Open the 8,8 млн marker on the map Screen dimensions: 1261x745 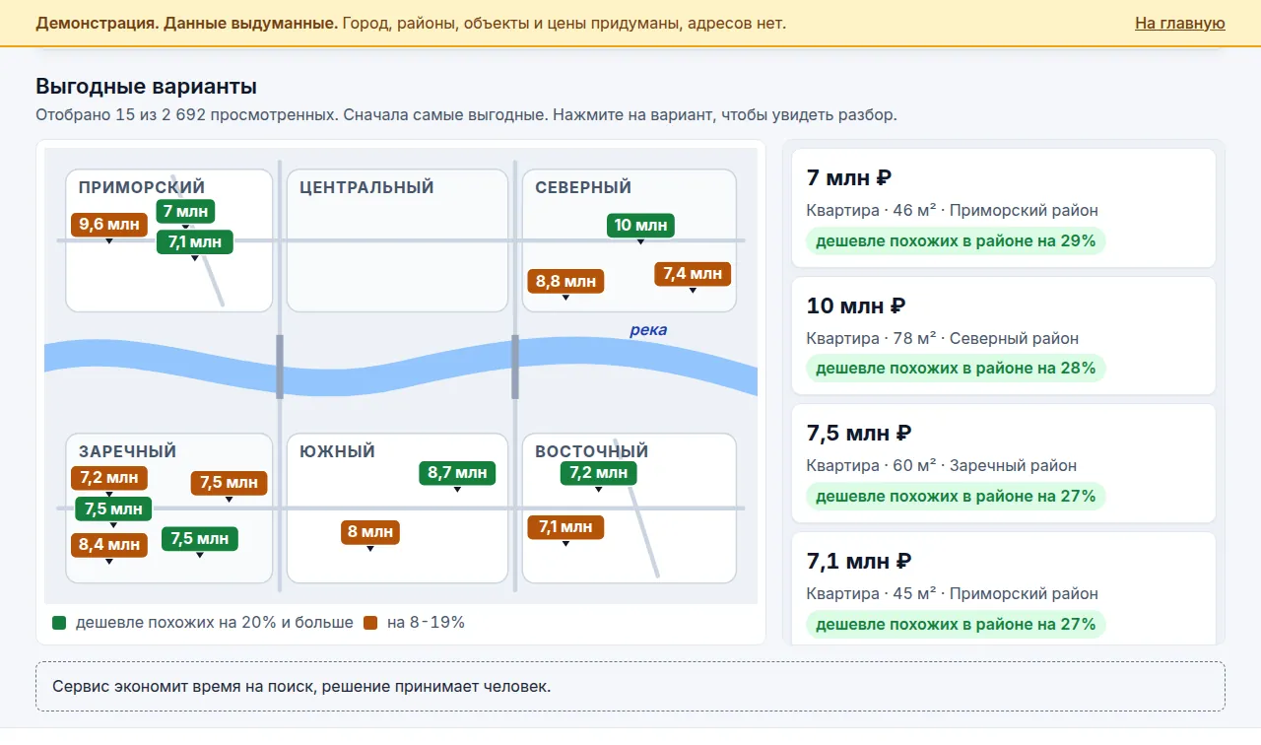[x=565, y=282]
